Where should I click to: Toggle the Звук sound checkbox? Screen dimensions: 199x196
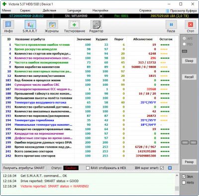(184, 177)
